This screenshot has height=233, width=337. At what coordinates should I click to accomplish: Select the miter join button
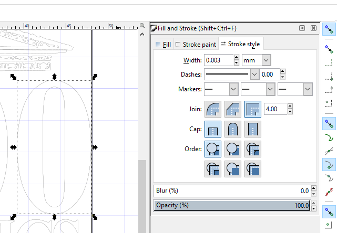(x=252, y=109)
